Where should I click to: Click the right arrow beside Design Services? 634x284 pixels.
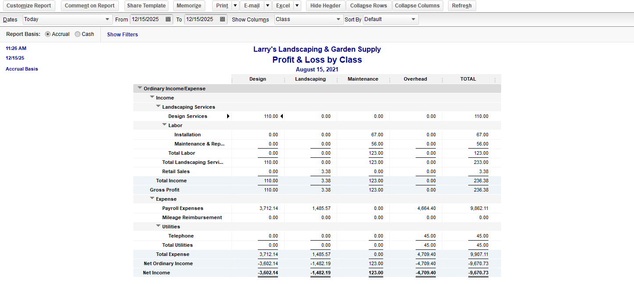pyautogui.click(x=228, y=116)
